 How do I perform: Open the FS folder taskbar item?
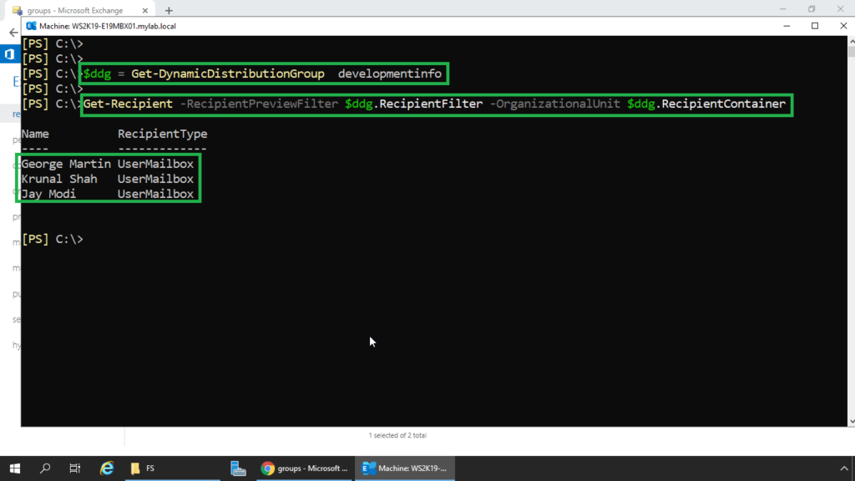click(x=173, y=468)
